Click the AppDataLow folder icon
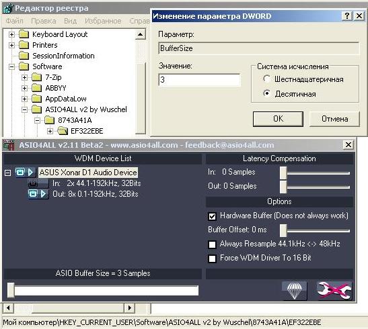 tap(36, 99)
